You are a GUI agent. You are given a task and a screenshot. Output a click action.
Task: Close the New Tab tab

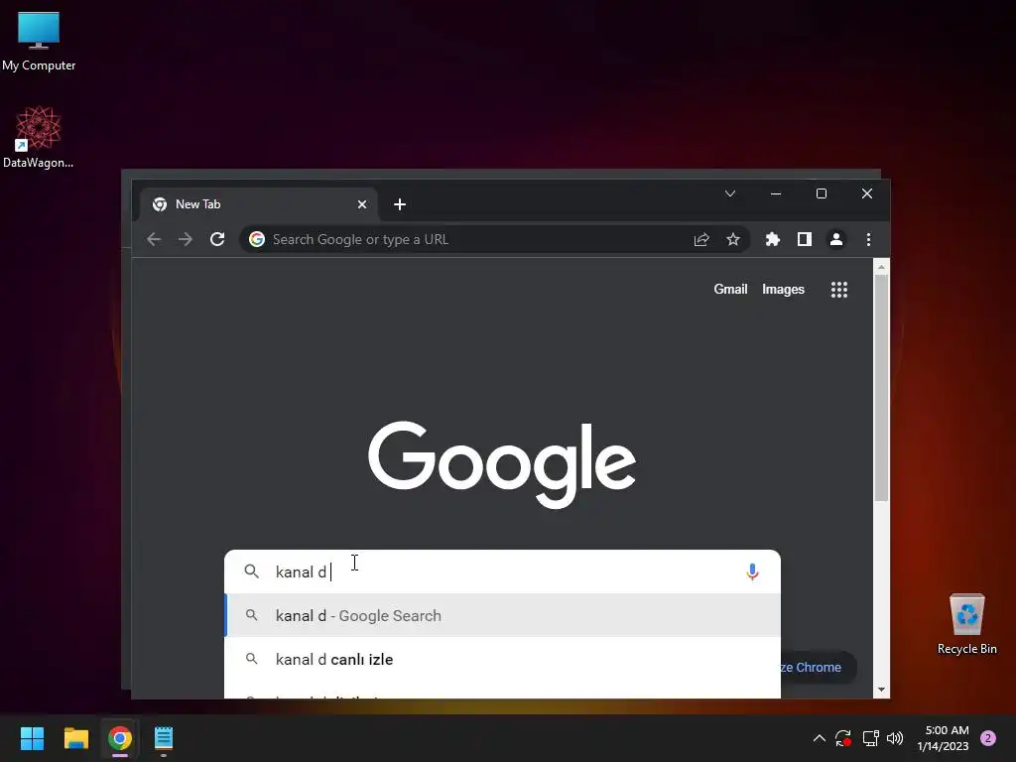tap(362, 204)
